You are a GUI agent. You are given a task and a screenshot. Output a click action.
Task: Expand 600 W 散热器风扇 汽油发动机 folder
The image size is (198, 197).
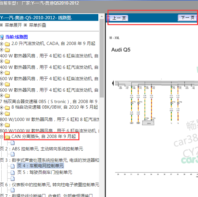pos(1,84)
